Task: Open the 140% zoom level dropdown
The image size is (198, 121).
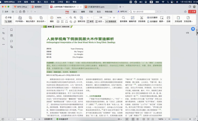Action: [62, 18]
